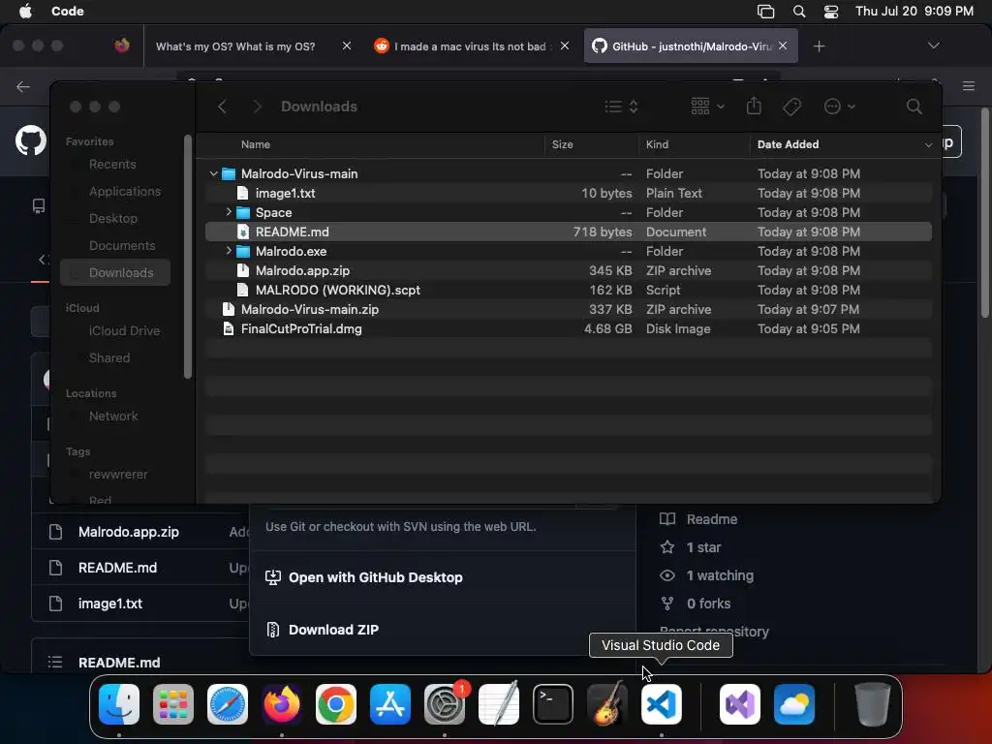Image resolution: width=992 pixels, height=744 pixels.
Task: Select Desktop in the Finder sidebar
Action: pyautogui.click(x=112, y=219)
